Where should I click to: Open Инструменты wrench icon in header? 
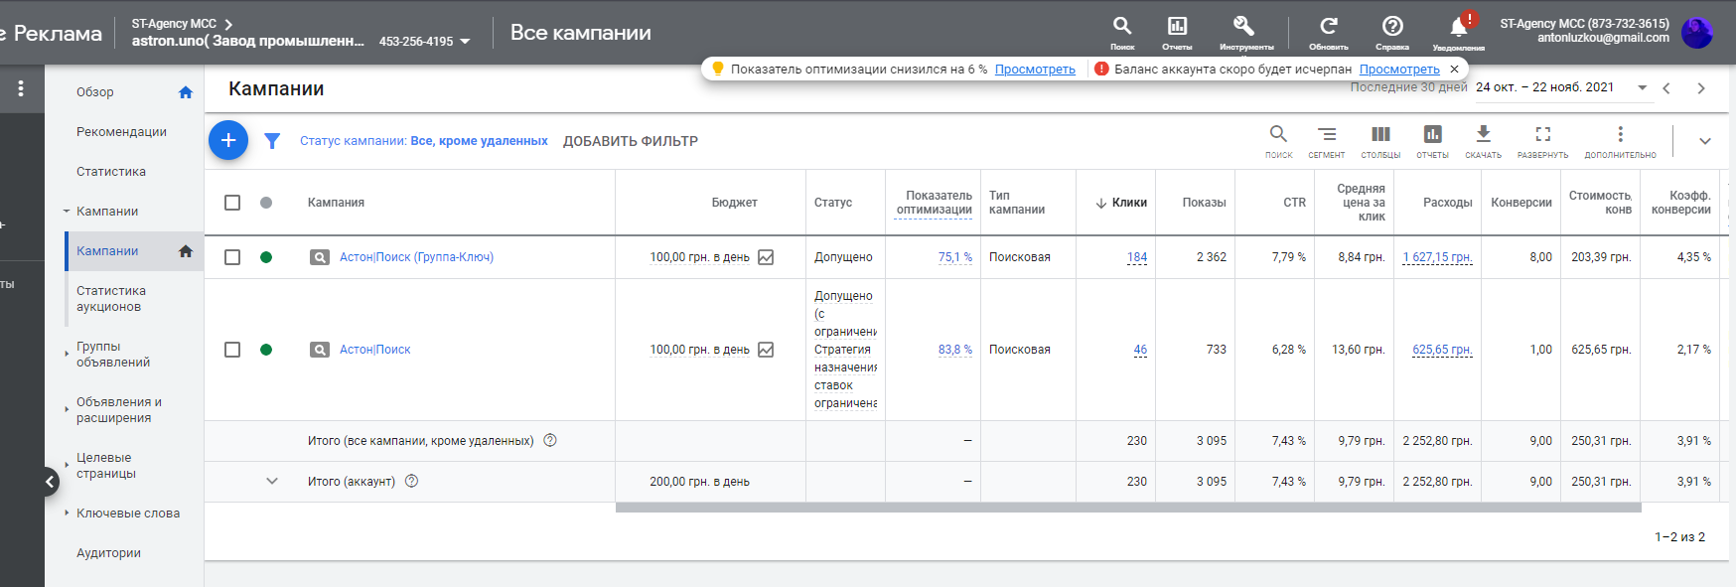[1245, 30]
